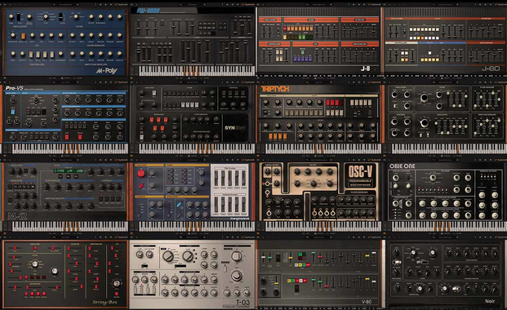The image size is (507, 310).
Task: Select the J-8 Oscillators orange section header
Action: (269, 20)
